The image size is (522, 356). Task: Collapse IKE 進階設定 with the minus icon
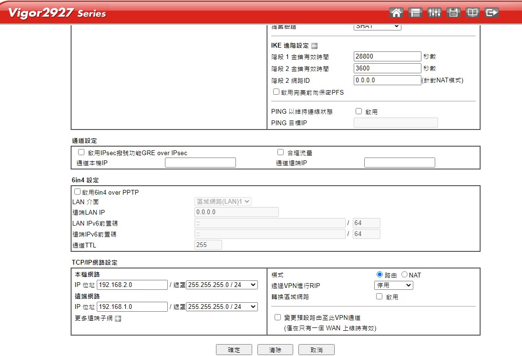pyautogui.click(x=314, y=46)
